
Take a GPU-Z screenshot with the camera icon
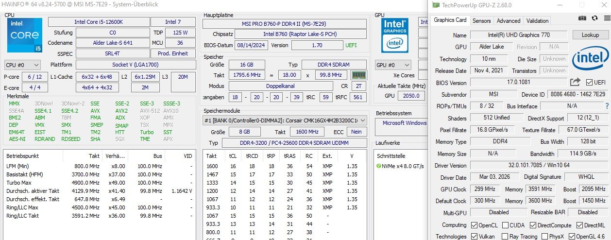pos(582,18)
